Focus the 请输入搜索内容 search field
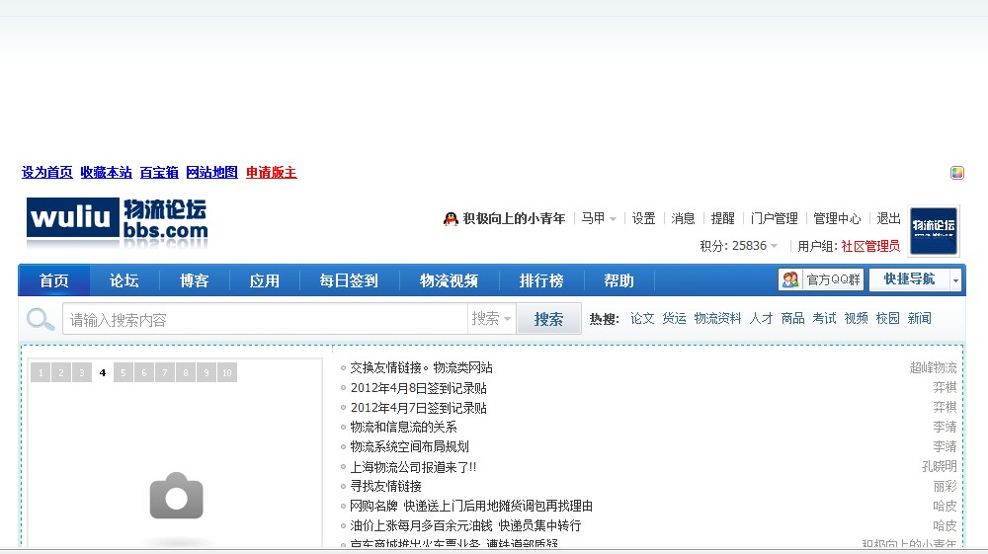The height and width of the screenshot is (554, 988). [x=265, y=319]
